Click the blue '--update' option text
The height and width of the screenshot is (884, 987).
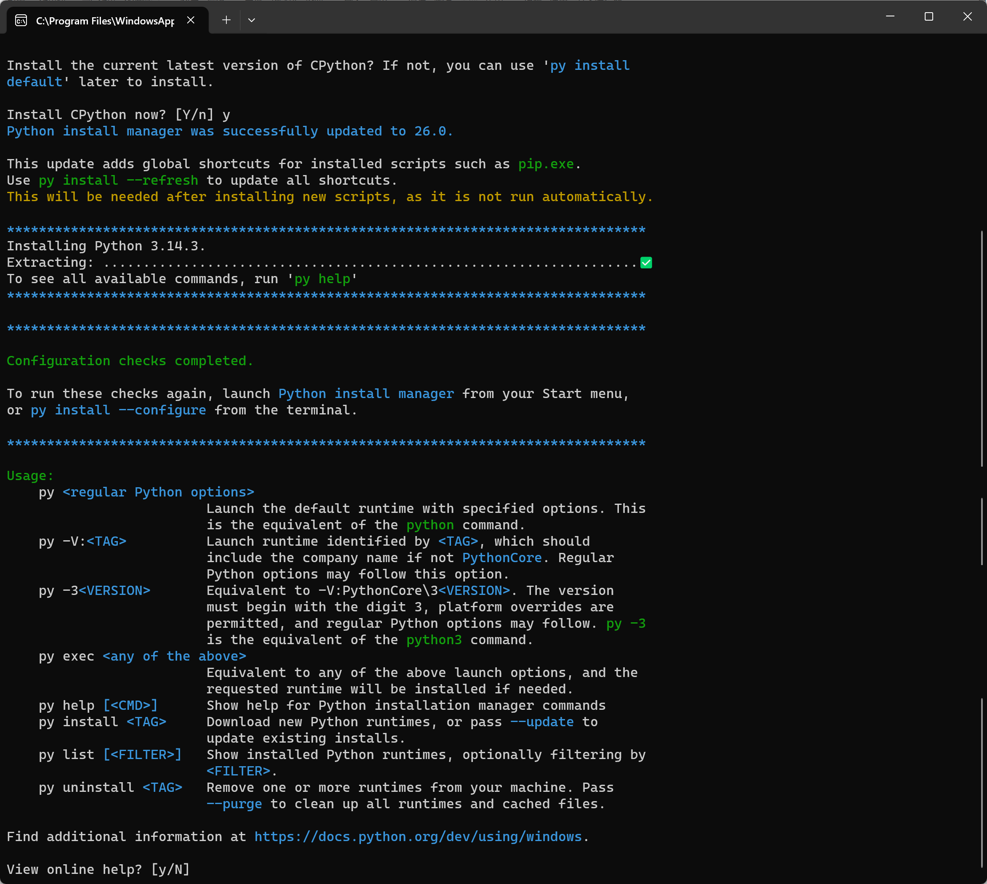click(541, 722)
